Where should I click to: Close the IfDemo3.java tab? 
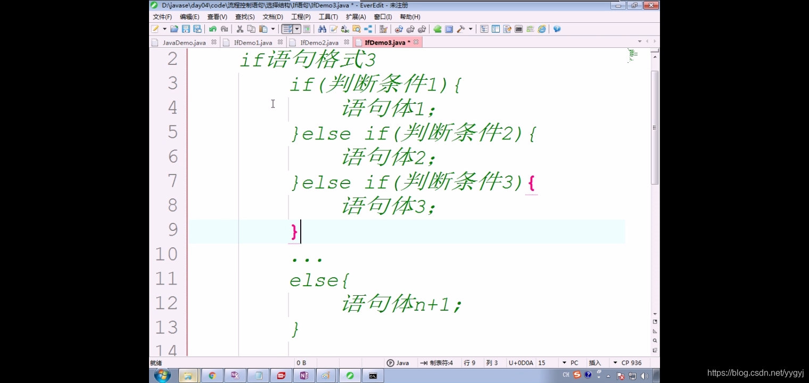pyautogui.click(x=416, y=42)
